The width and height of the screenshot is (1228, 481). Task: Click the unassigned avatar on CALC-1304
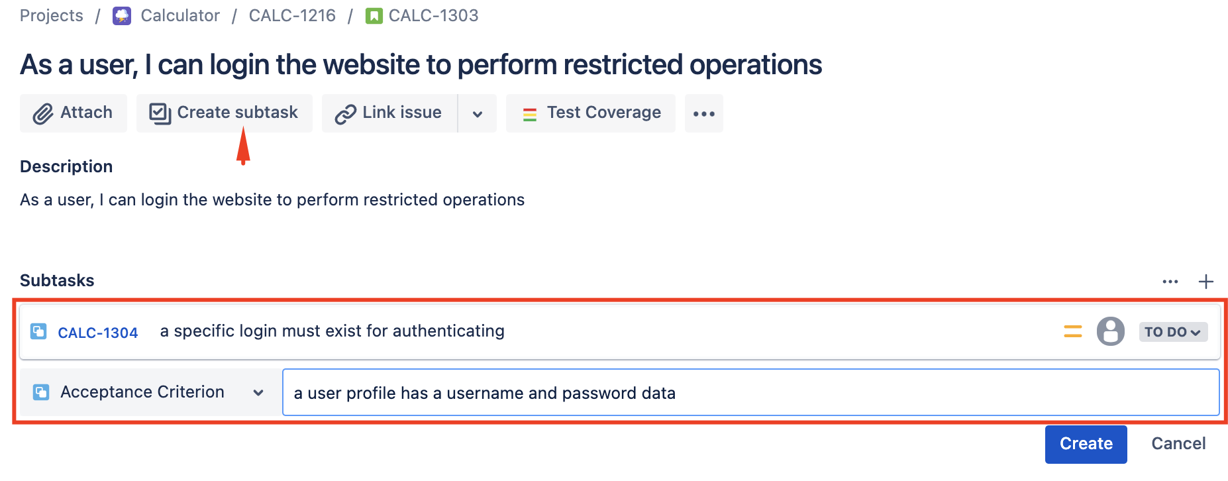[x=1111, y=331]
